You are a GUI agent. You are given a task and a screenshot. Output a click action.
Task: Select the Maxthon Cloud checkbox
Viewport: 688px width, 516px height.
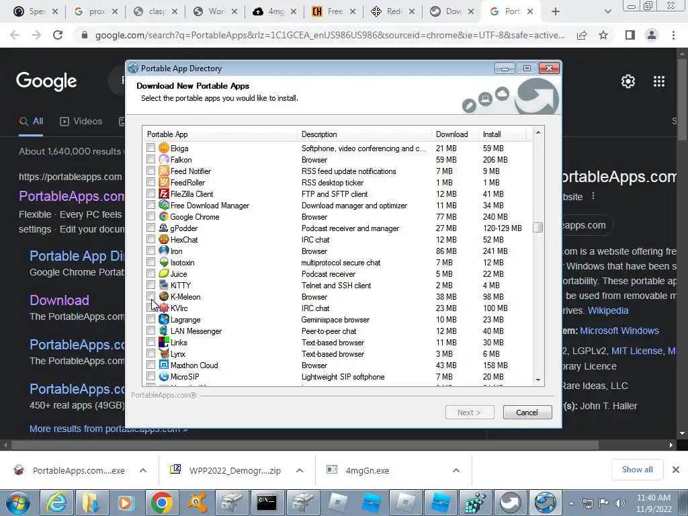pyautogui.click(x=151, y=365)
